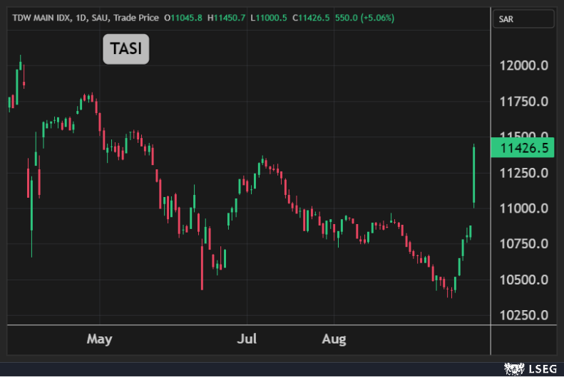Click the 10250.0 price axis label
The width and height of the screenshot is (564, 377).
coord(524,315)
